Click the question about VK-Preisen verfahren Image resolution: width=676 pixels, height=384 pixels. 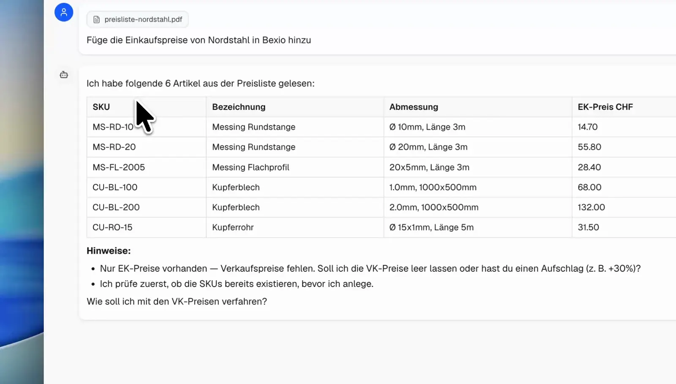[x=177, y=301]
